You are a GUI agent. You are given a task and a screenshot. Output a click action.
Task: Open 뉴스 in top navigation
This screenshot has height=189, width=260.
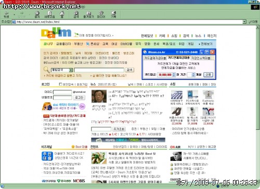tap(198, 36)
